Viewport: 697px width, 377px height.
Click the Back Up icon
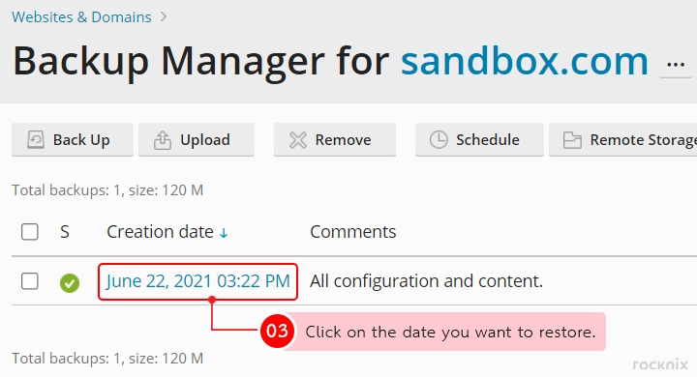[x=36, y=140]
